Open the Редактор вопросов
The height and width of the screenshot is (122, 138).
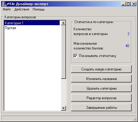pyautogui.click(x=101, y=98)
